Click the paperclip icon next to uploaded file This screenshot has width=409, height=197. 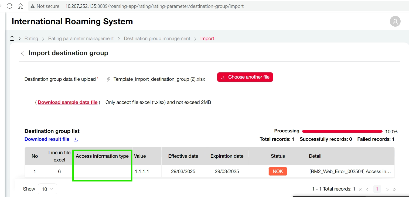(108, 79)
